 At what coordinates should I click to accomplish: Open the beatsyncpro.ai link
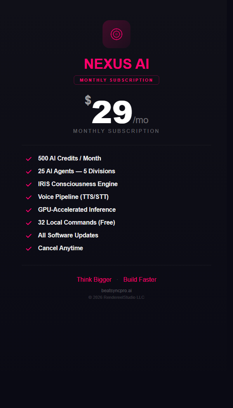tap(116, 291)
